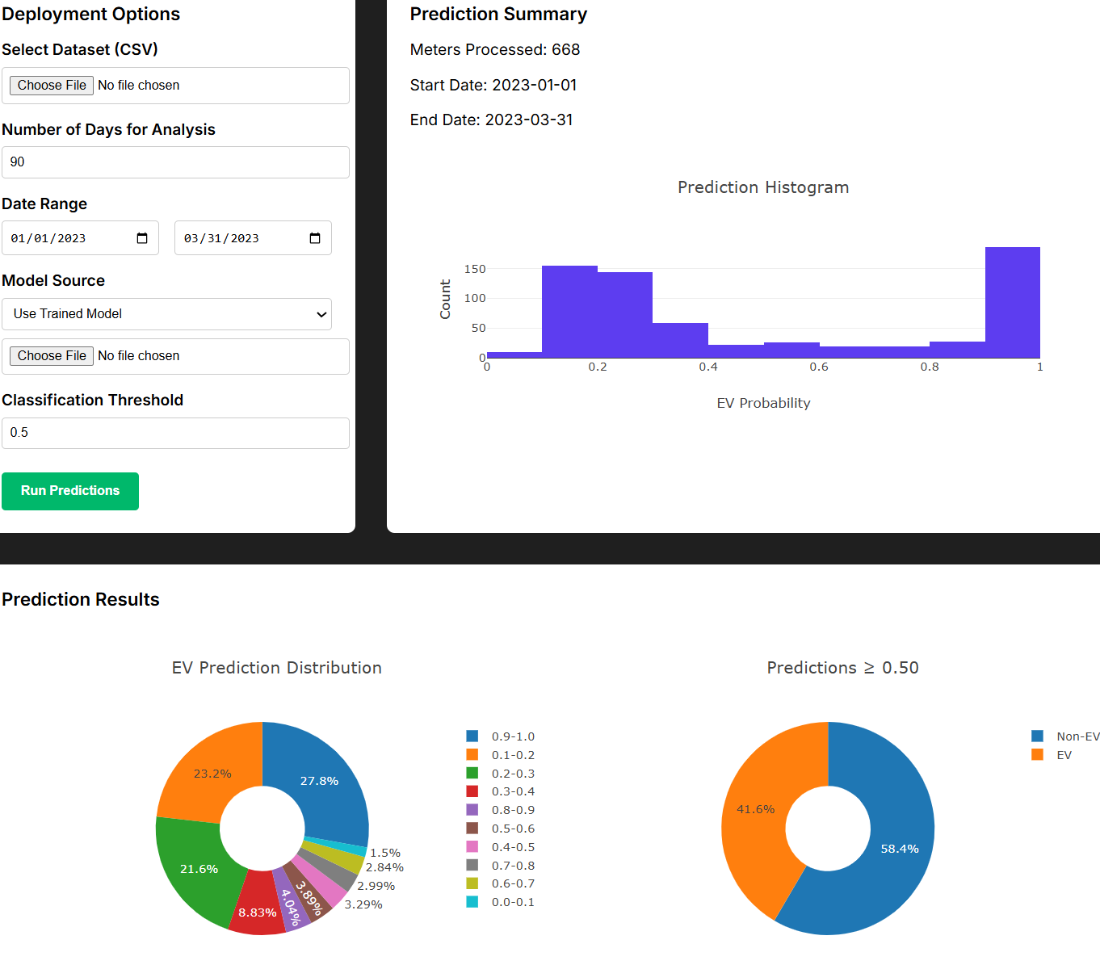Open the end date calendar picker
Screen dimensions: 1100x965
click(314, 237)
